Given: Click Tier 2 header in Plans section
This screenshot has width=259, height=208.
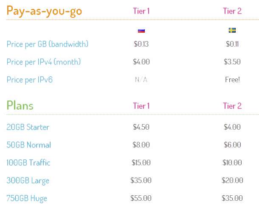Looking at the screenshot, I should (232, 106).
